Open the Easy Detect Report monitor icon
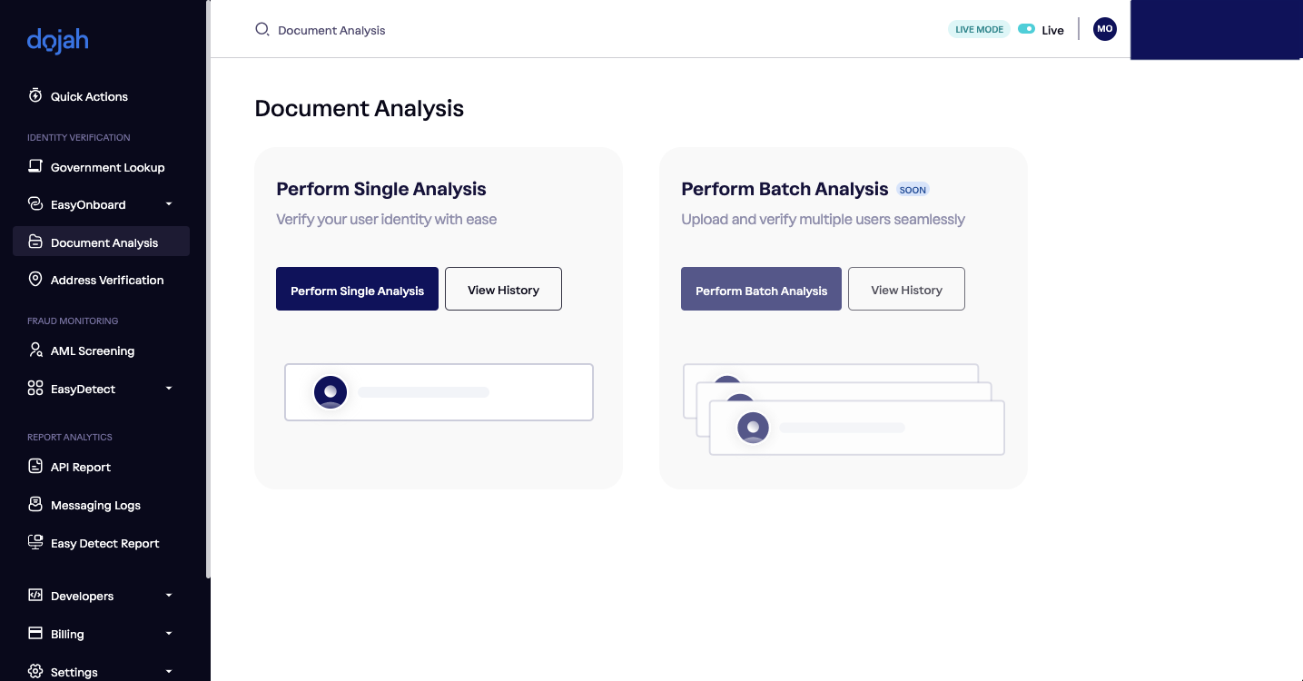 (x=35, y=542)
